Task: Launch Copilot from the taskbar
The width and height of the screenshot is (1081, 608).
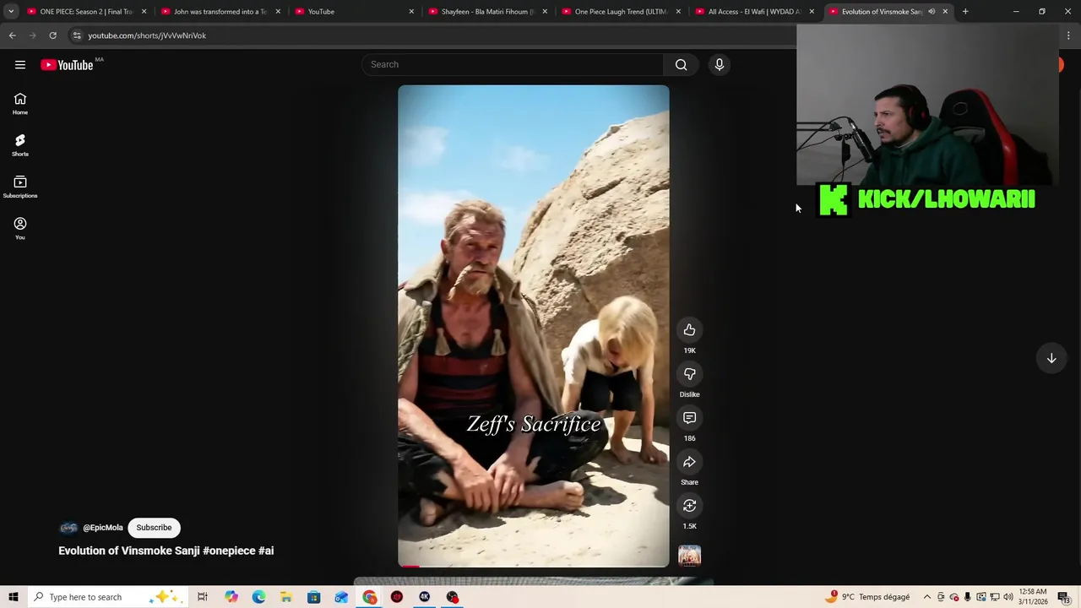Action: click(231, 597)
